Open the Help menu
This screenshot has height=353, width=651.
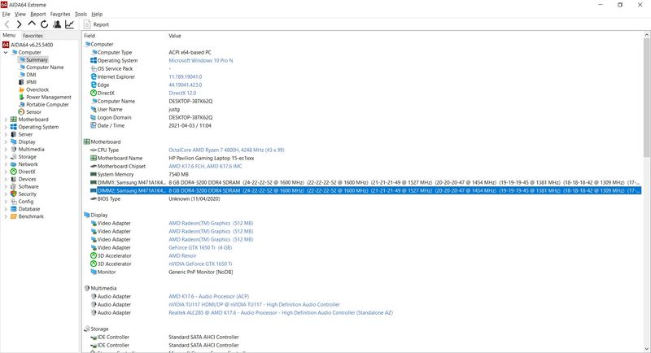(x=97, y=14)
